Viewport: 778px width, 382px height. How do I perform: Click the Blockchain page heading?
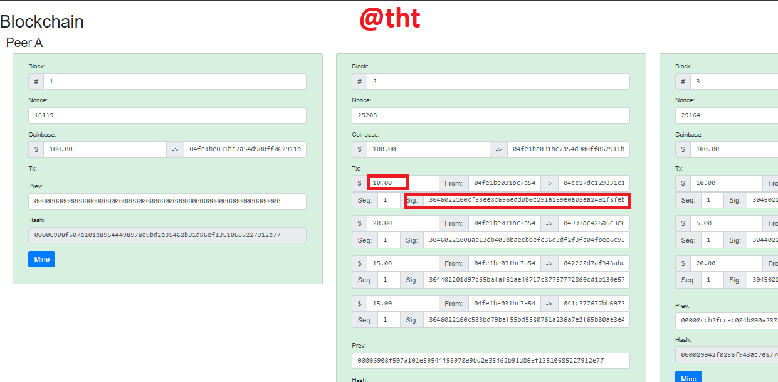coord(41,22)
